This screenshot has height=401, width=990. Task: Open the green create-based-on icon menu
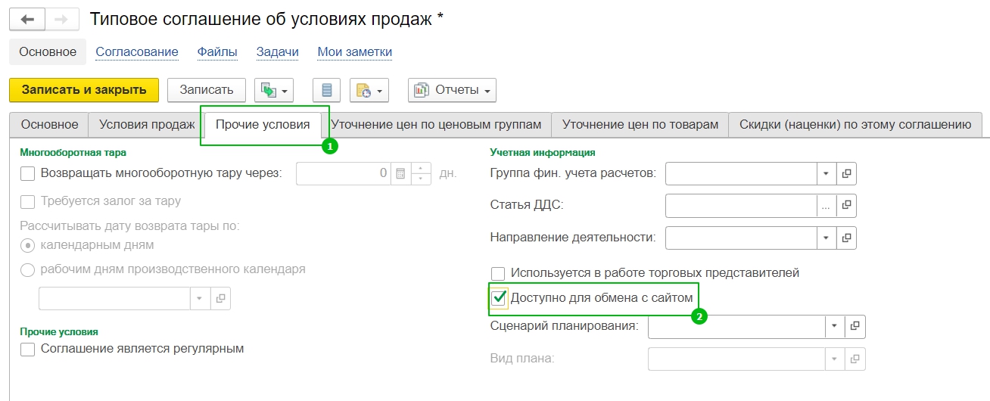(275, 90)
